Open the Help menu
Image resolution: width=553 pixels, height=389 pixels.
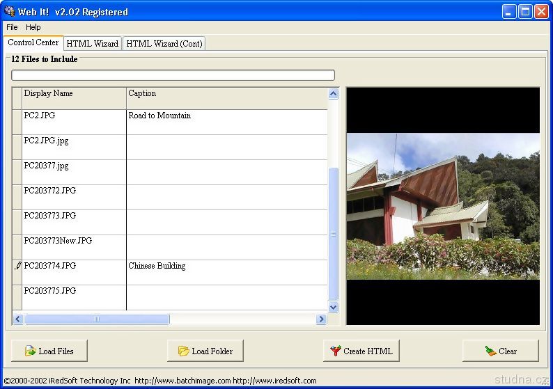[x=33, y=27]
